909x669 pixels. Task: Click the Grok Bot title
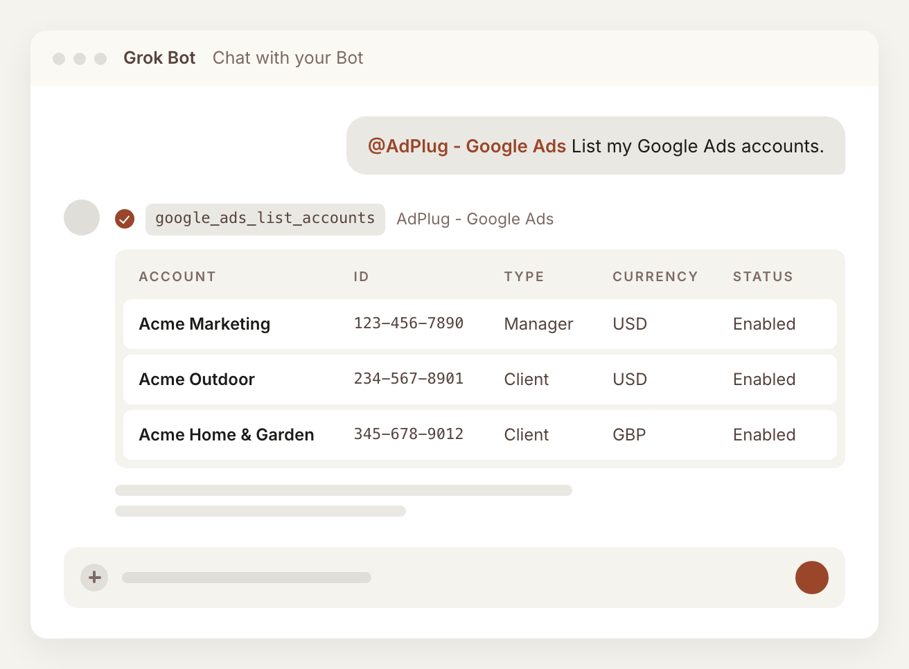159,58
